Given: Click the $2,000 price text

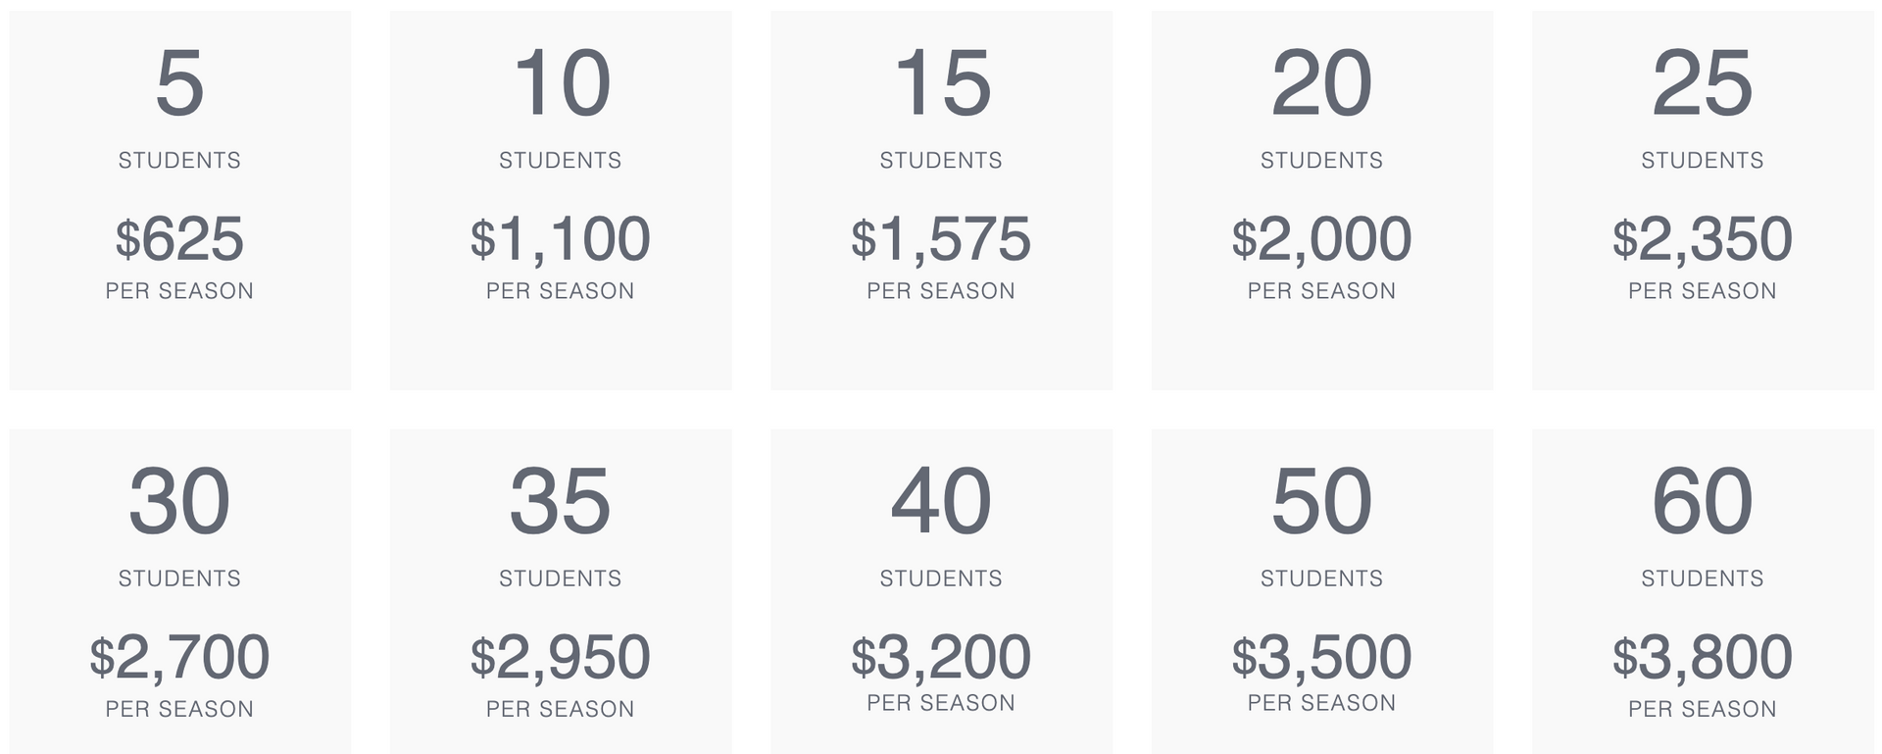Looking at the screenshot, I should point(1321,239).
